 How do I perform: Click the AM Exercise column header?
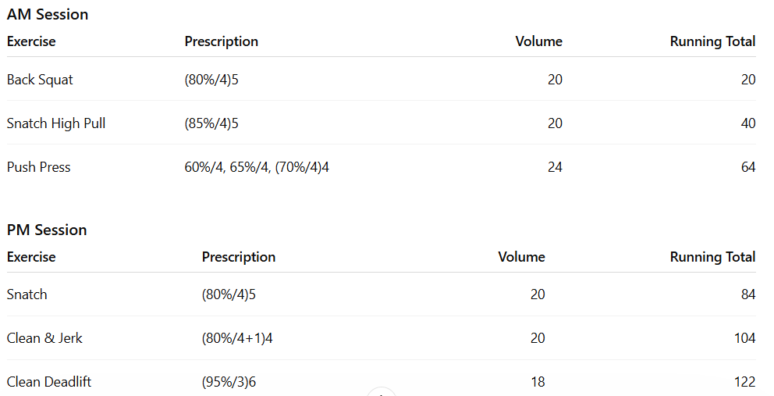click(31, 41)
